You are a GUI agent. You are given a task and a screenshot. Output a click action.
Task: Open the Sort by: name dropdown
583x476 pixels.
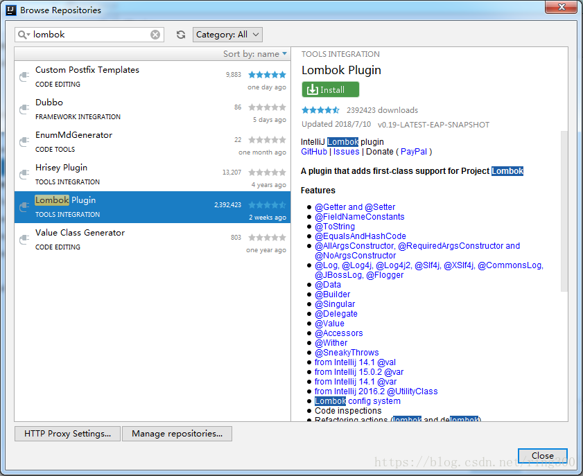pyautogui.click(x=255, y=54)
